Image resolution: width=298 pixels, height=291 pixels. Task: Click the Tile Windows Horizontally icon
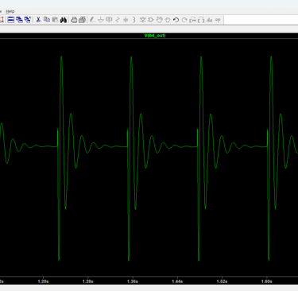coord(11,20)
